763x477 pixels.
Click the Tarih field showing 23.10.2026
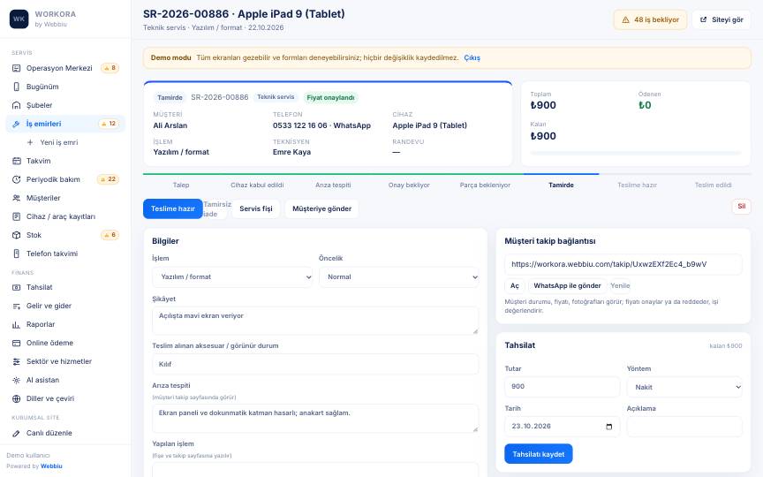pyautogui.click(x=562, y=427)
